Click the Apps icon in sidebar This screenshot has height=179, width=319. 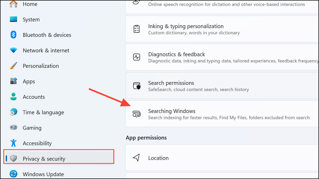click(13, 81)
